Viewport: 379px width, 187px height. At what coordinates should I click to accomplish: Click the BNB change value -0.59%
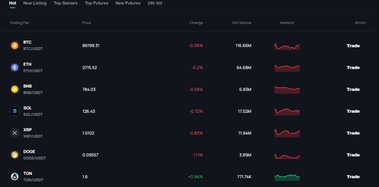coord(196,89)
